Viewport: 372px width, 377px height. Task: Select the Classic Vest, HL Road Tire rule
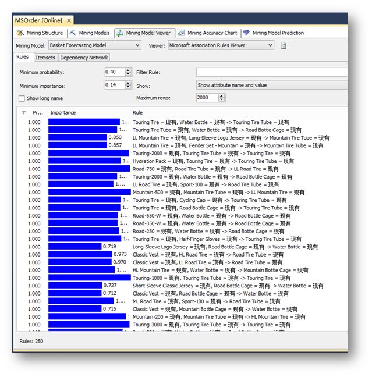[x=208, y=254]
